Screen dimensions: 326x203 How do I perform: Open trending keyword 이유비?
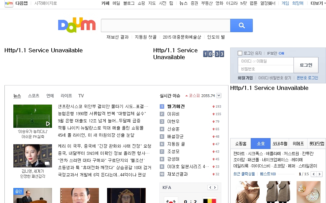[x=173, y=114]
